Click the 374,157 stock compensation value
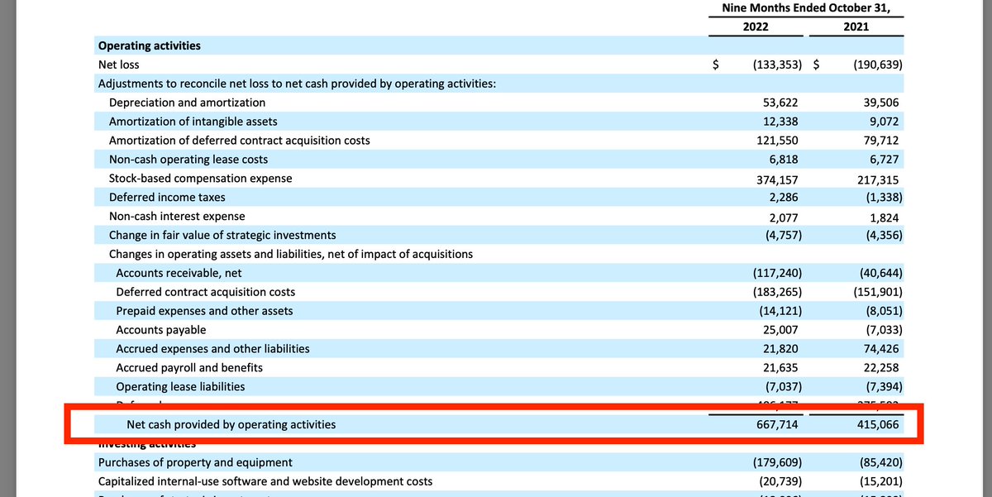 click(x=778, y=179)
